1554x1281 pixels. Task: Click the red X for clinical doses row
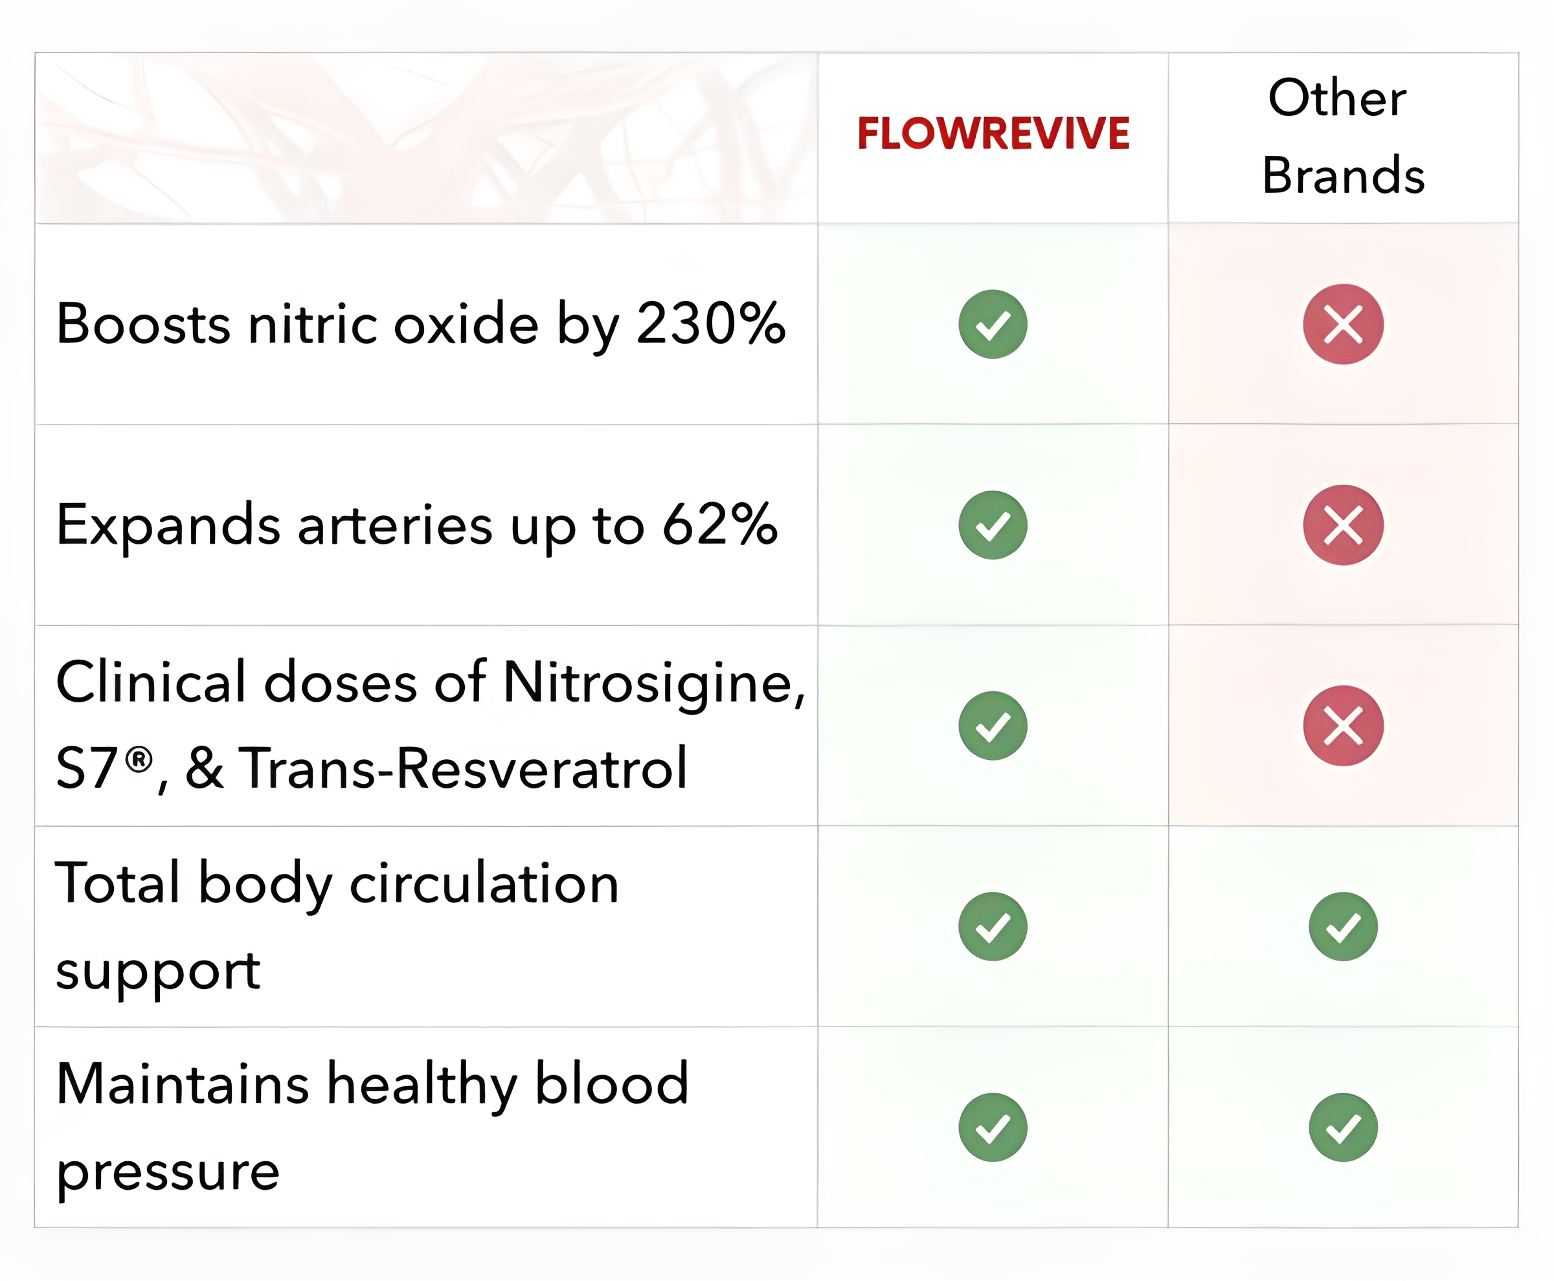[x=1343, y=726]
